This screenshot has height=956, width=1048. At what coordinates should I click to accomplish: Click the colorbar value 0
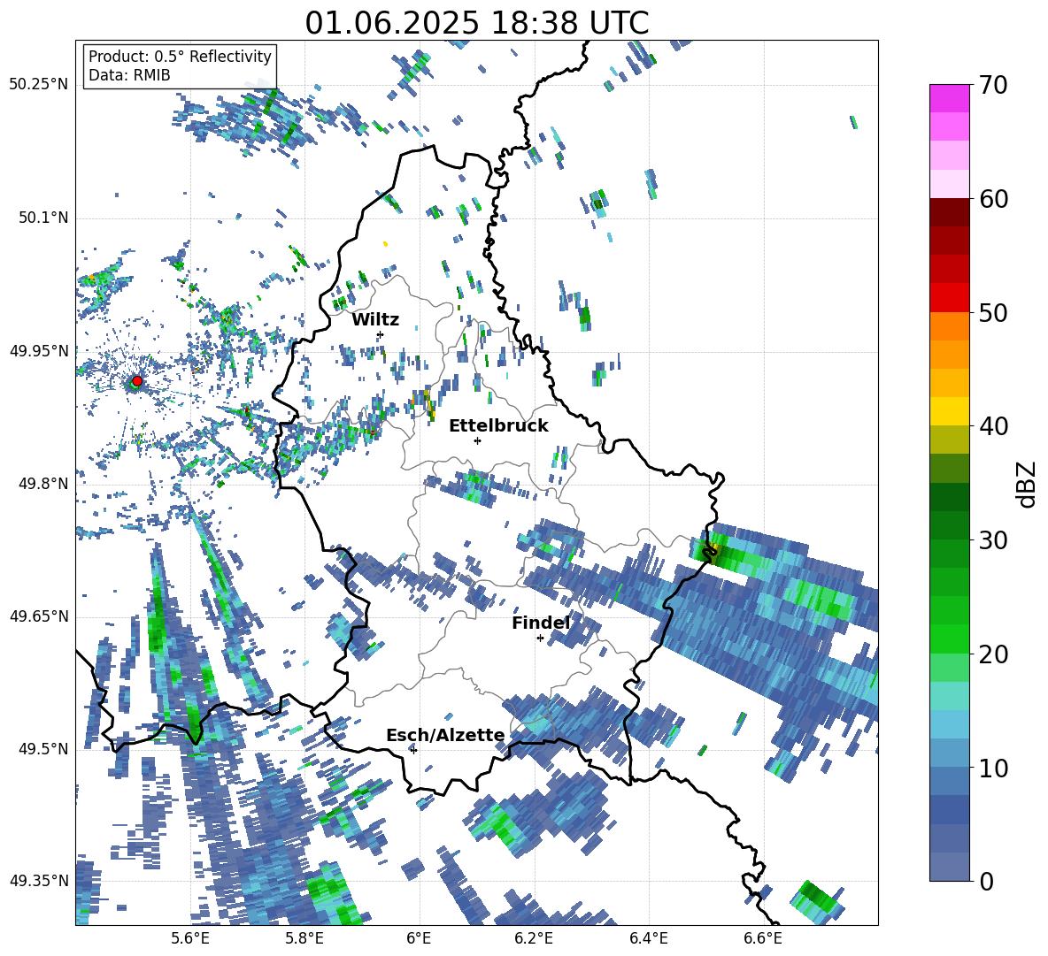(986, 881)
